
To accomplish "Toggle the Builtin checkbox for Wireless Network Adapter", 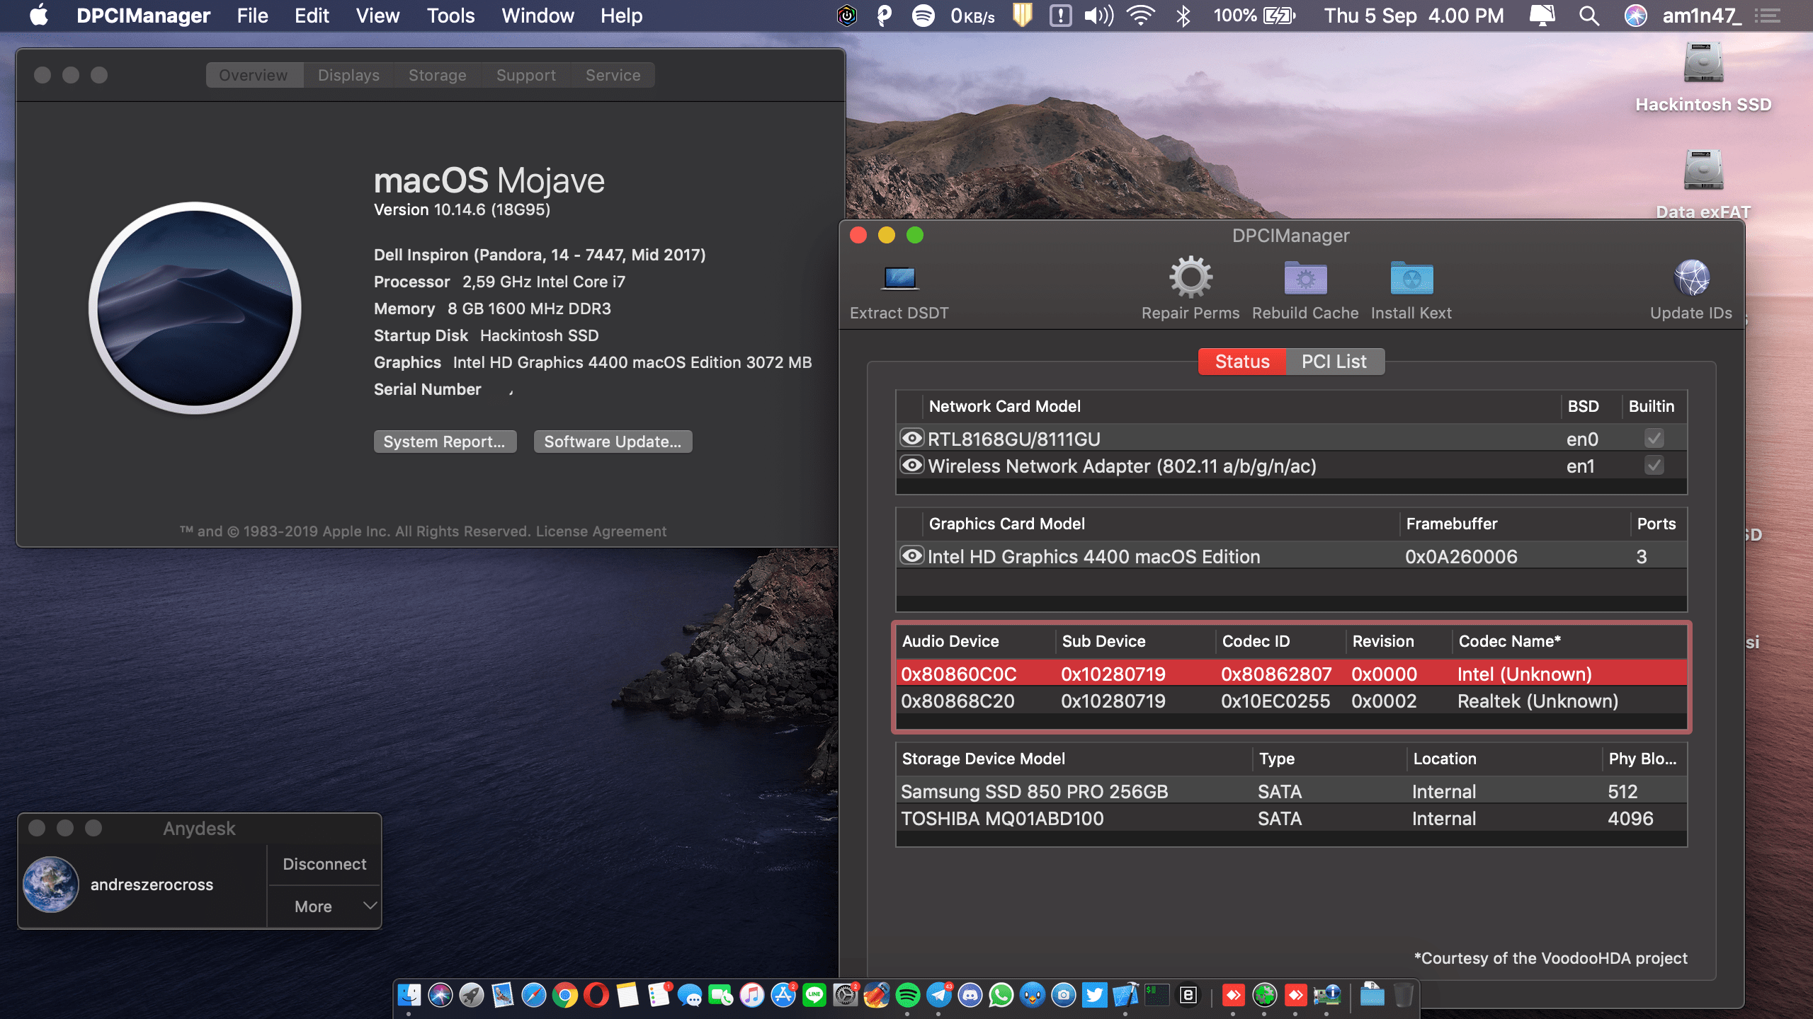I will click(1654, 466).
